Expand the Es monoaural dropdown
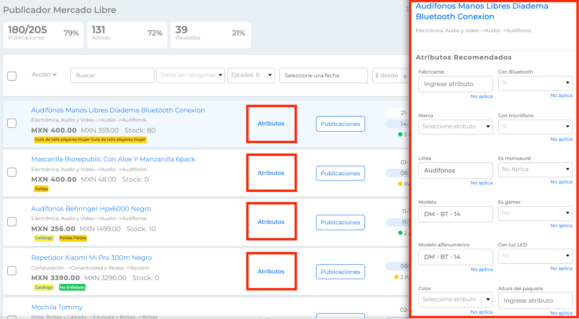 [535, 170]
